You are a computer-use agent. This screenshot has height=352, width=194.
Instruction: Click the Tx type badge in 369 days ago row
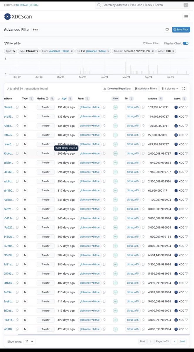(25, 237)
